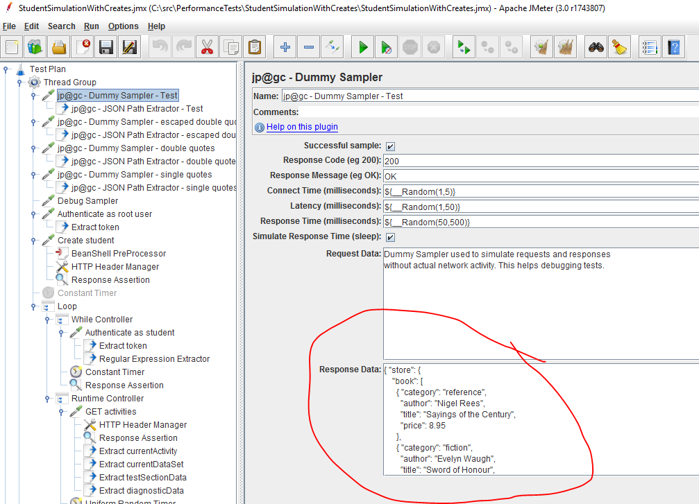
Task: Click the Latency milliseconds field
Action: click(541, 207)
